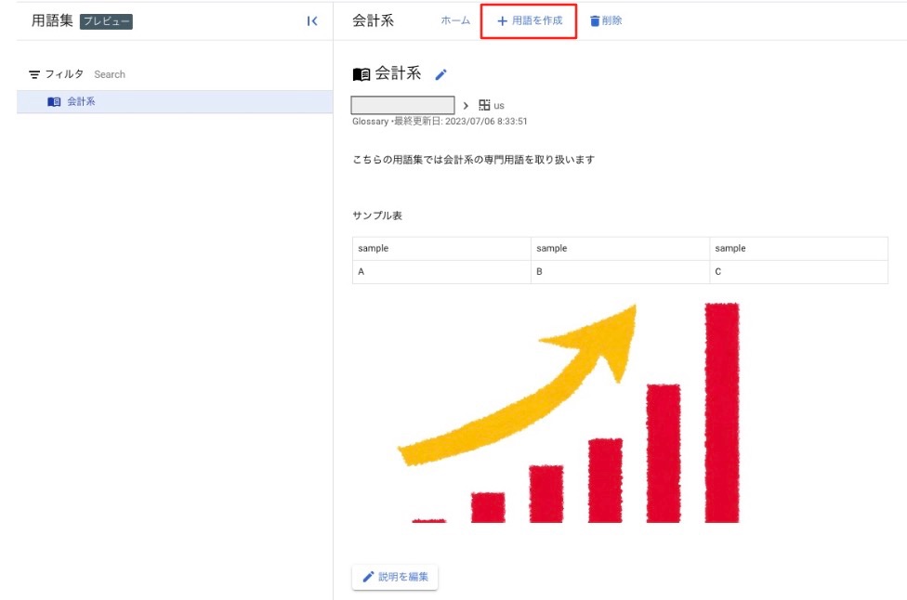Click the us breadcrumb label
Viewport: 907px width, 600px height.
[499, 106]
